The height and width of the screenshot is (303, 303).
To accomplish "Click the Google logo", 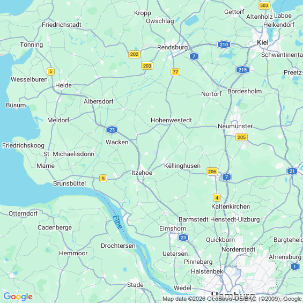I will (18, 297).
